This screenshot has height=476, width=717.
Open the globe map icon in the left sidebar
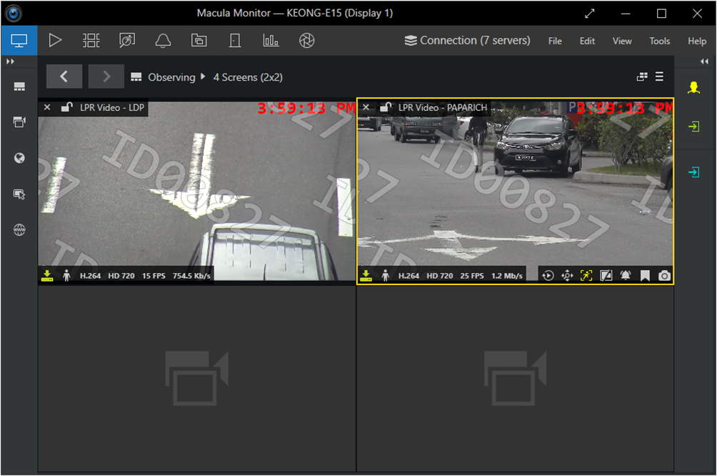[x=19, y=158]
